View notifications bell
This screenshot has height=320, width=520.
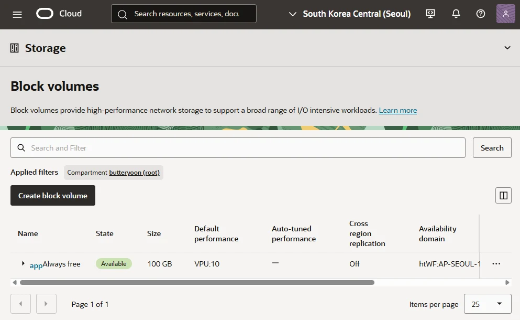[456, 14]
